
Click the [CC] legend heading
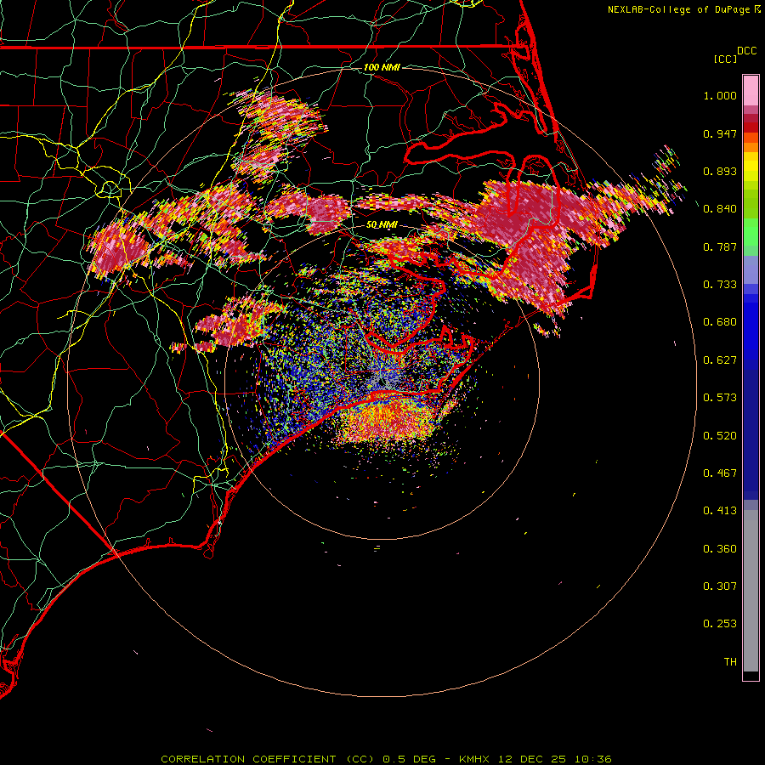click(x=725, y=59)
